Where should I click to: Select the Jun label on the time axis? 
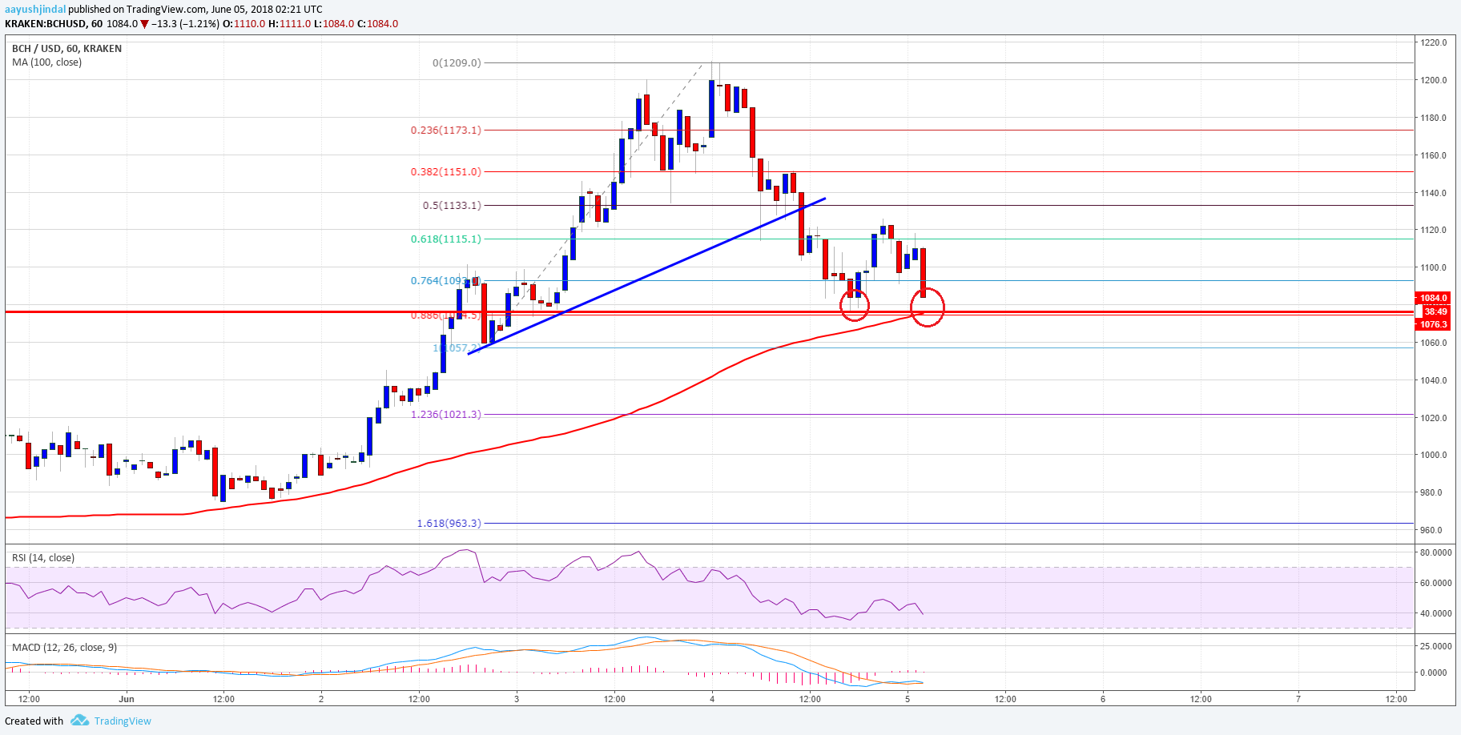[x=127, y=698]
